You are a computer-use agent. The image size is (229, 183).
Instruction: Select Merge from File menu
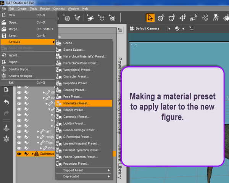(29, 29)
